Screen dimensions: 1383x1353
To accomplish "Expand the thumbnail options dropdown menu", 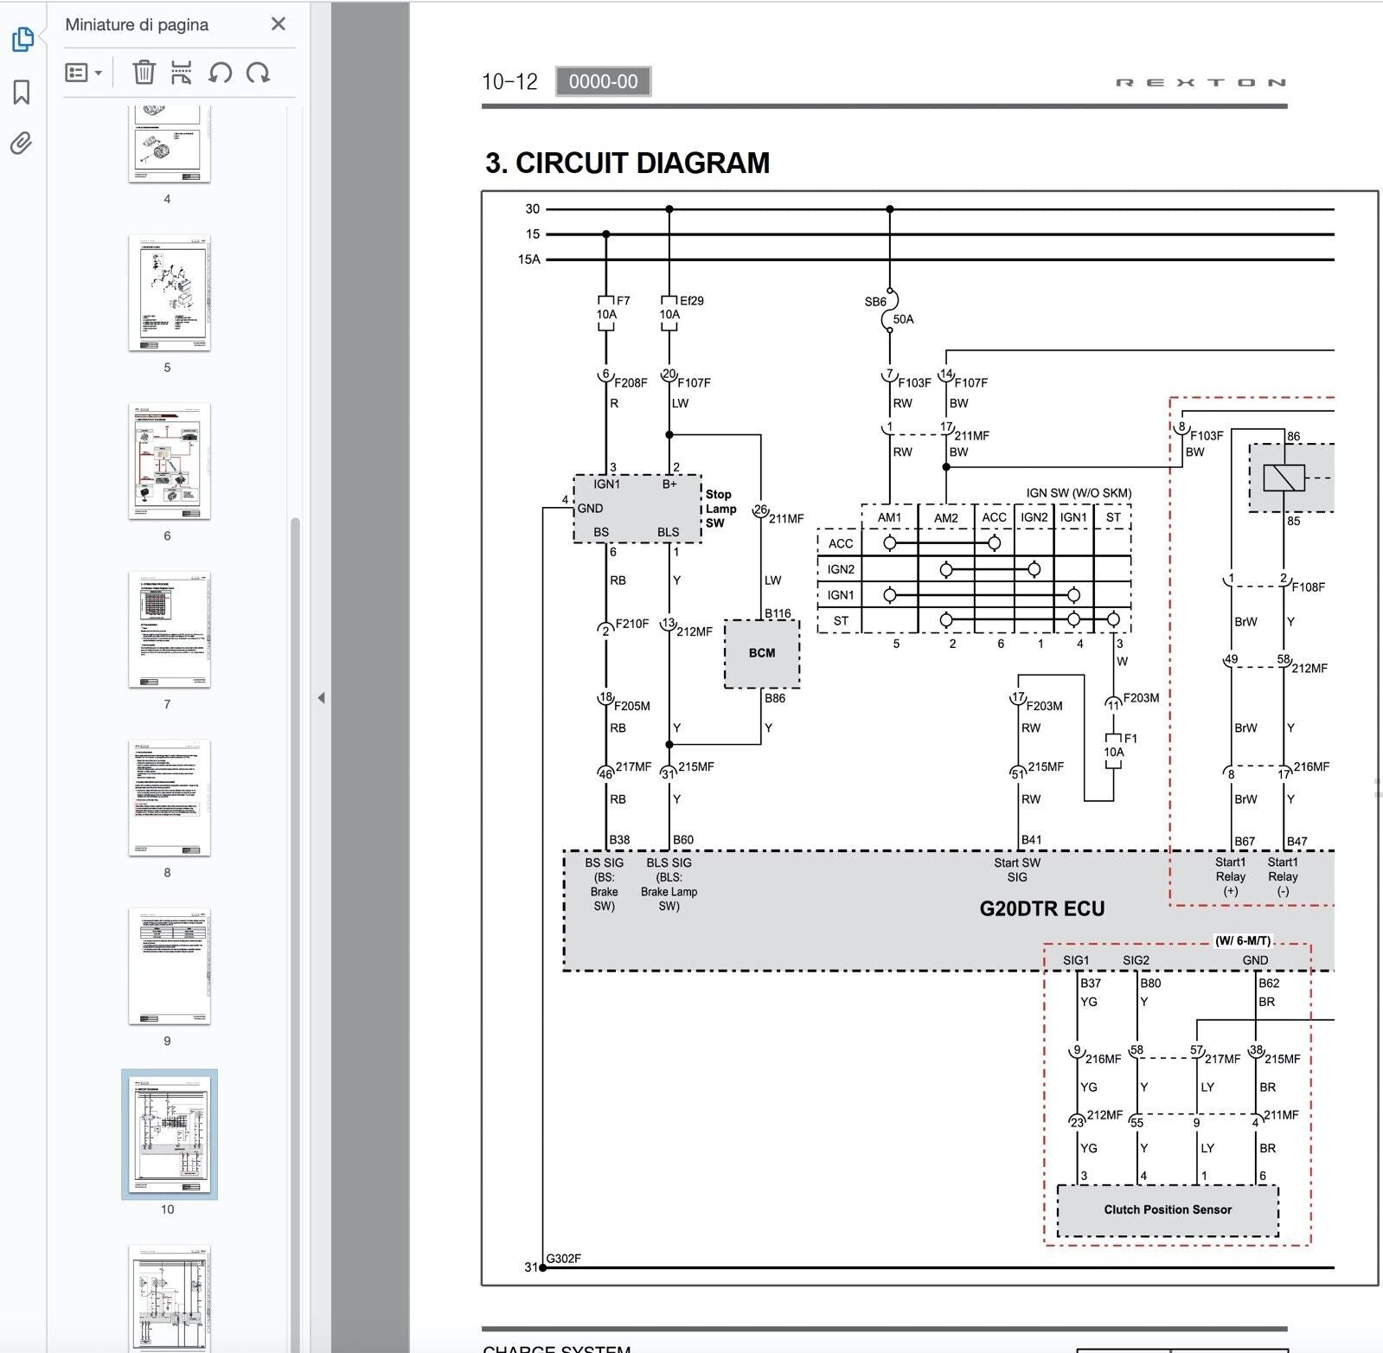I will 84,73.
